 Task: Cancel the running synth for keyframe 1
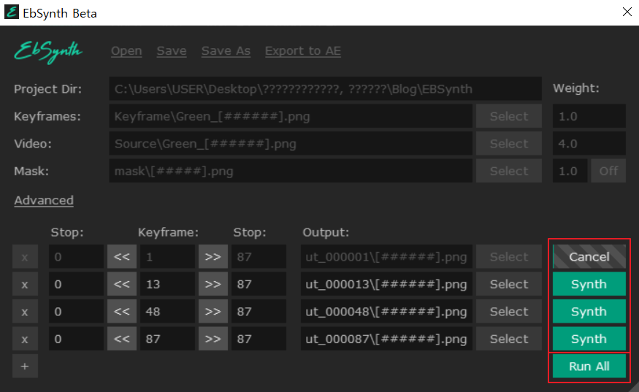coord(589,256)
